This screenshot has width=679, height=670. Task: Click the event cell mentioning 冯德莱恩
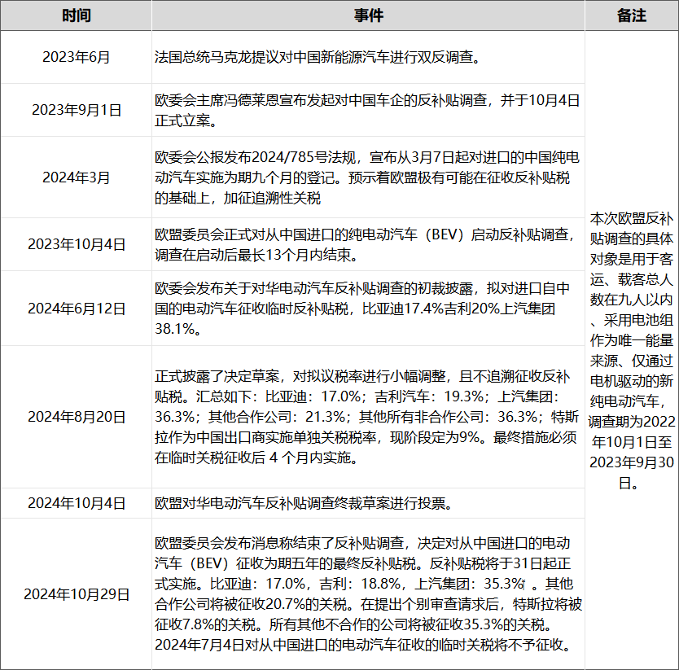[368, 110]
